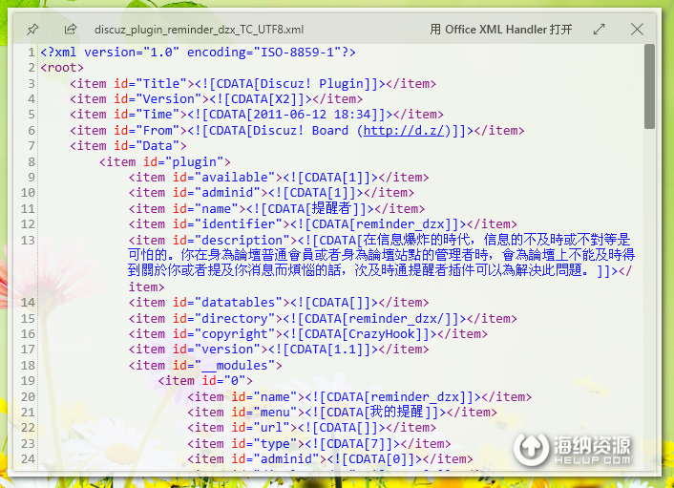Click the xml version declaration on line 1
This screenshot has height=488, width=674.
pyautogui.click(x=199, y=52)
